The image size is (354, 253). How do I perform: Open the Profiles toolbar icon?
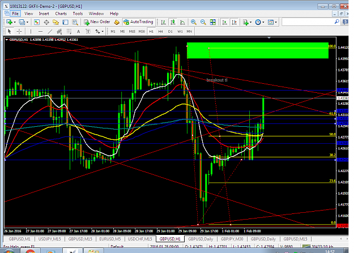(x=22, y=22)
